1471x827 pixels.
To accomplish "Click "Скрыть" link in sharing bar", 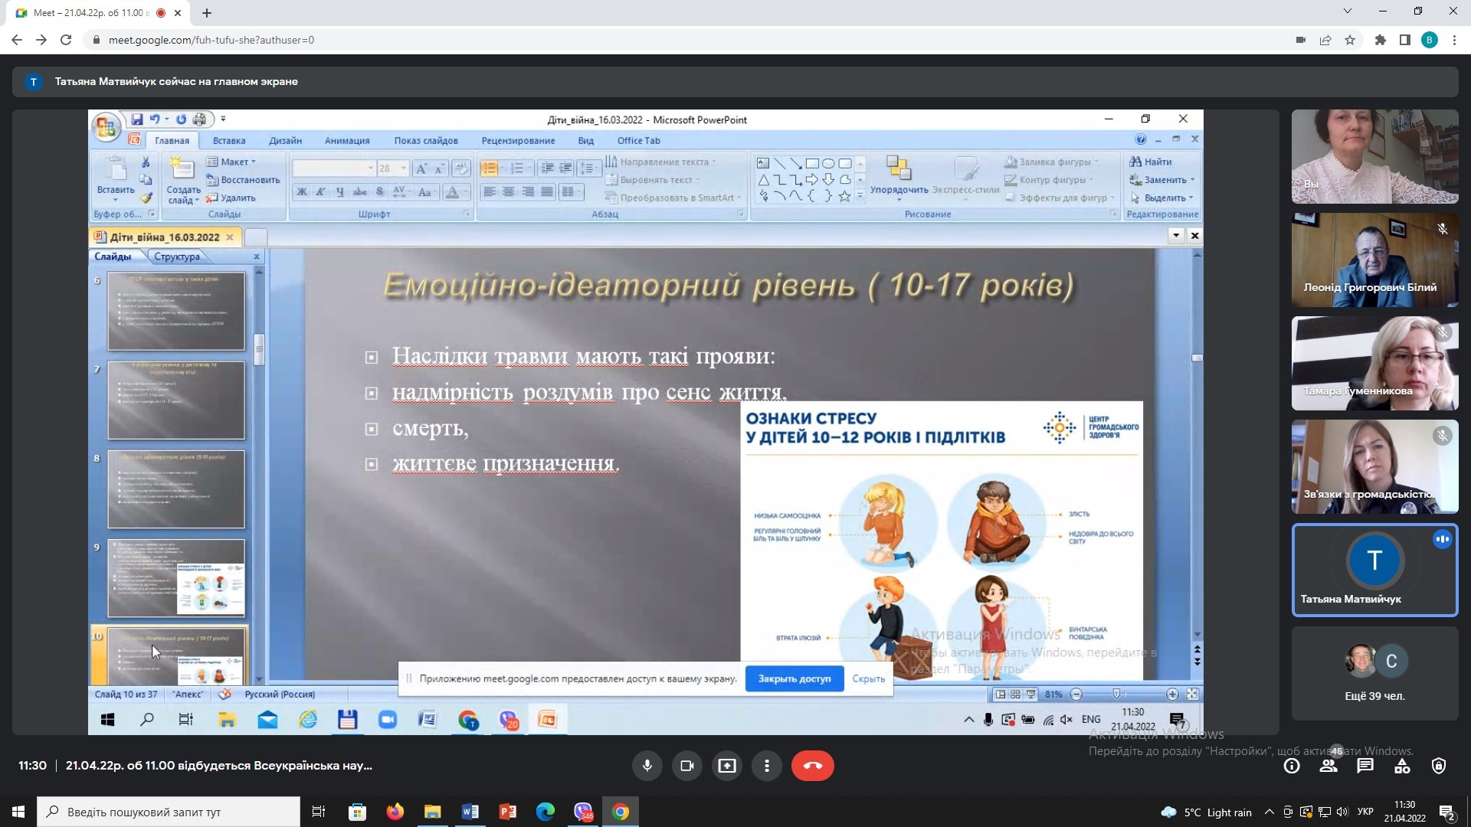I will pos(868,678).
